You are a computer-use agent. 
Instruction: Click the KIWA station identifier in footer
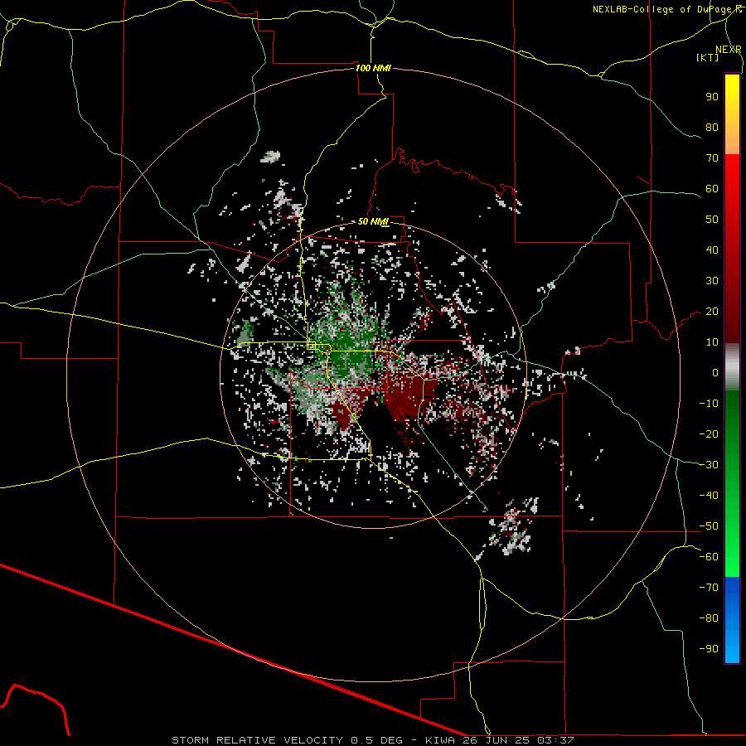tap(440, 740)
